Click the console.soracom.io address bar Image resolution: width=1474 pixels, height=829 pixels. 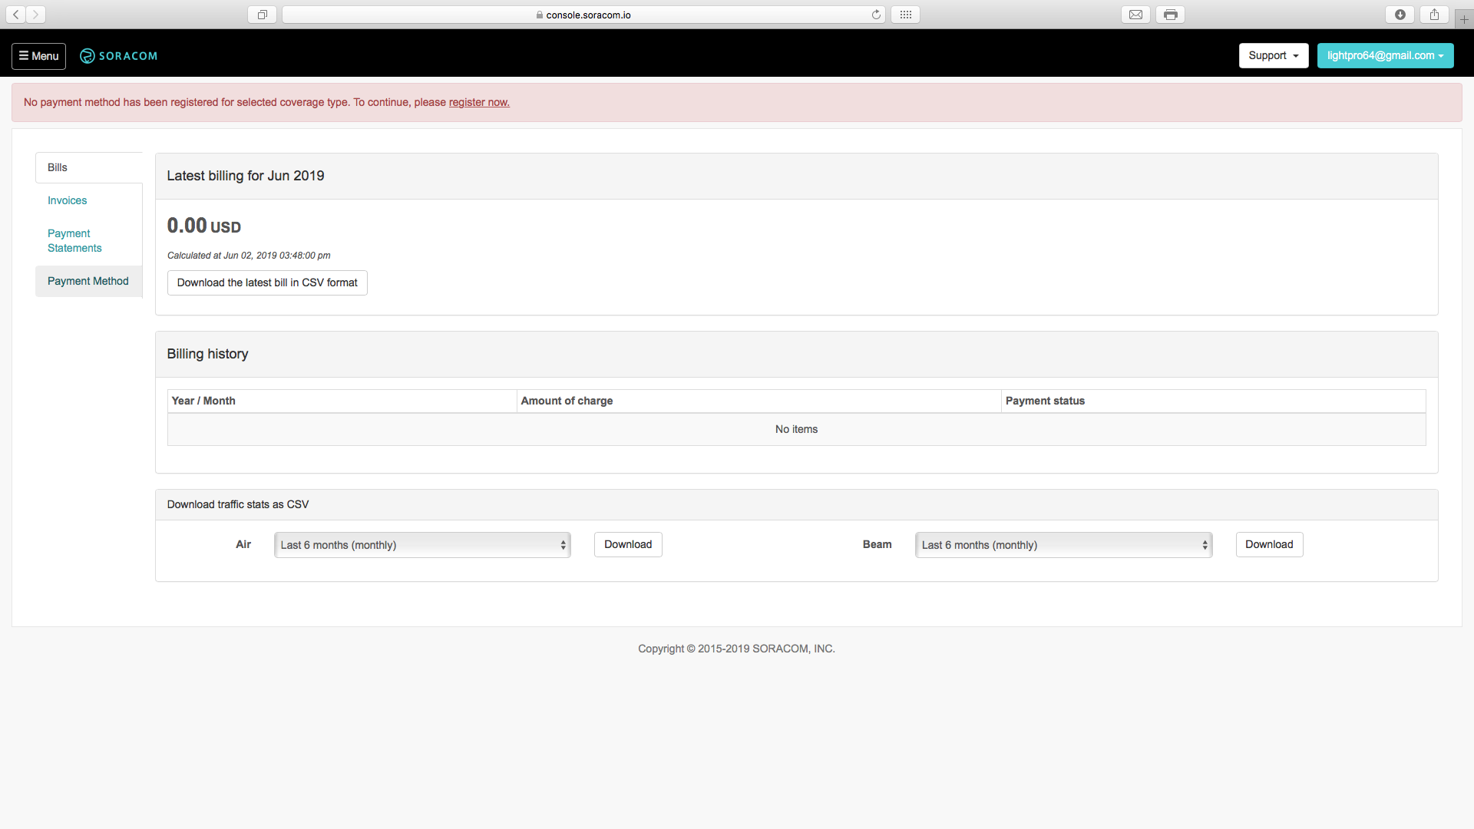[x=583, y=15]
